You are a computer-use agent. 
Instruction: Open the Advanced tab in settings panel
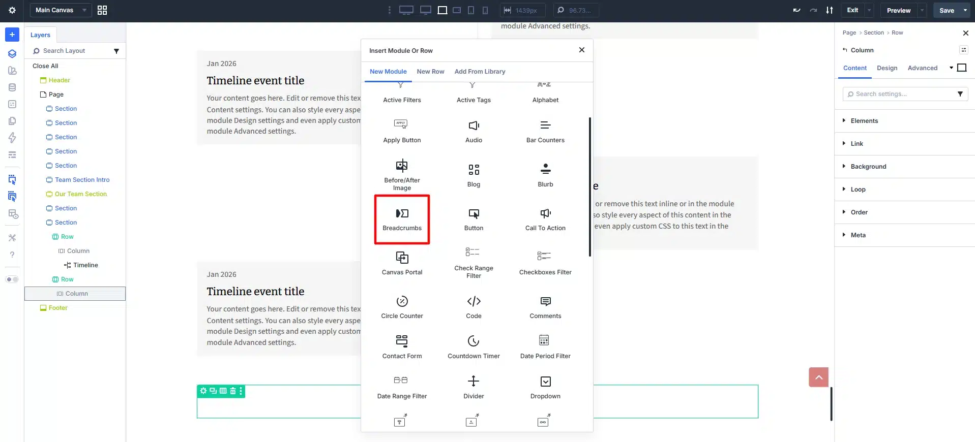click(x=923, y=68)
